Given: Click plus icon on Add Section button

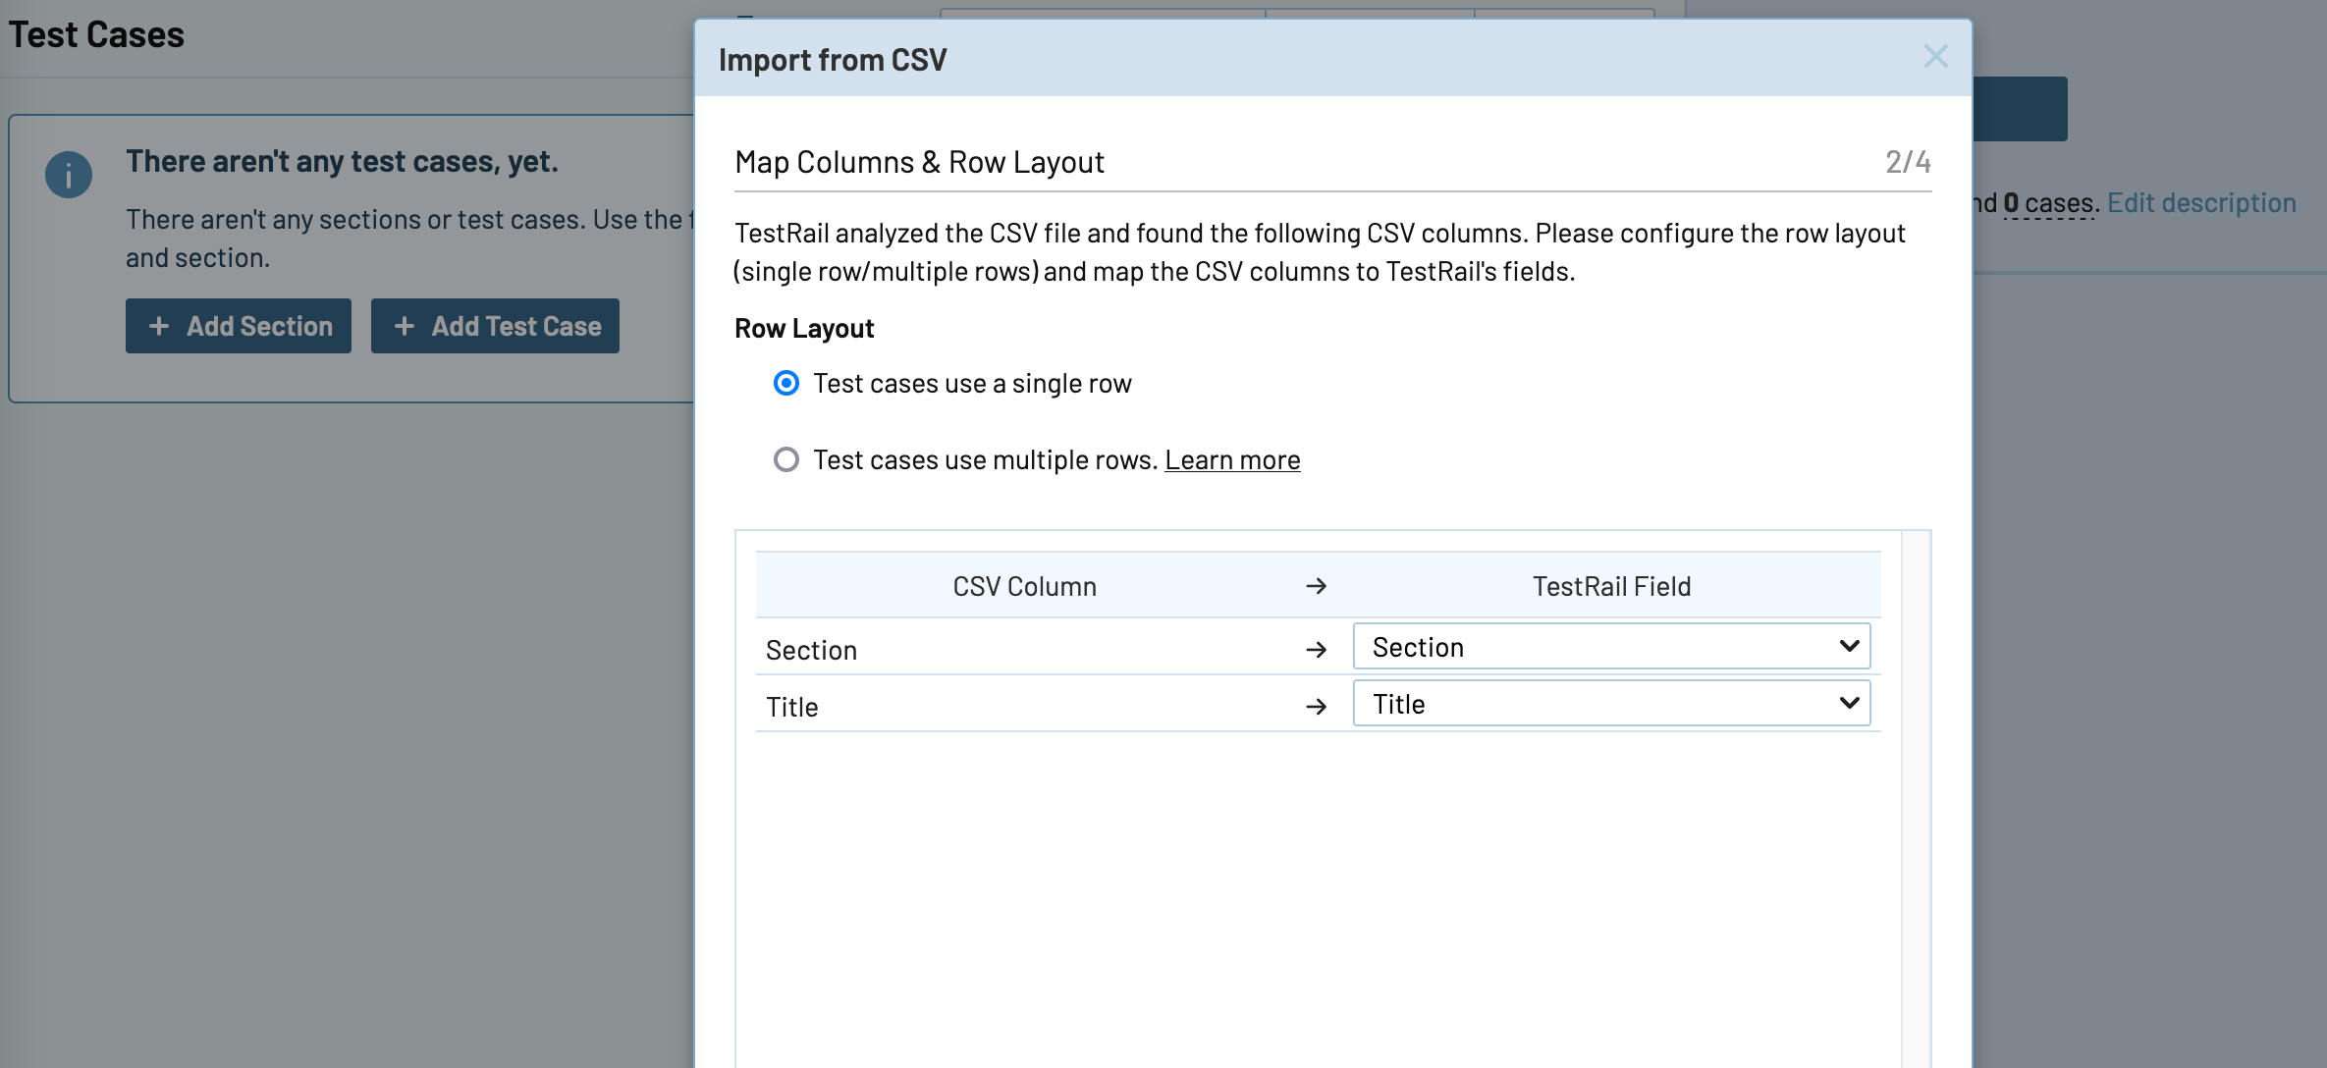Looking at the screenshot, I should coord(159,326).
